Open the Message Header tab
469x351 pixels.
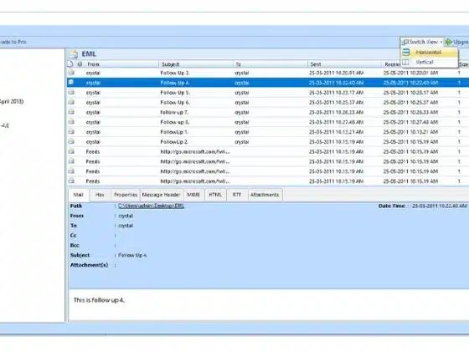click(161, 195)
